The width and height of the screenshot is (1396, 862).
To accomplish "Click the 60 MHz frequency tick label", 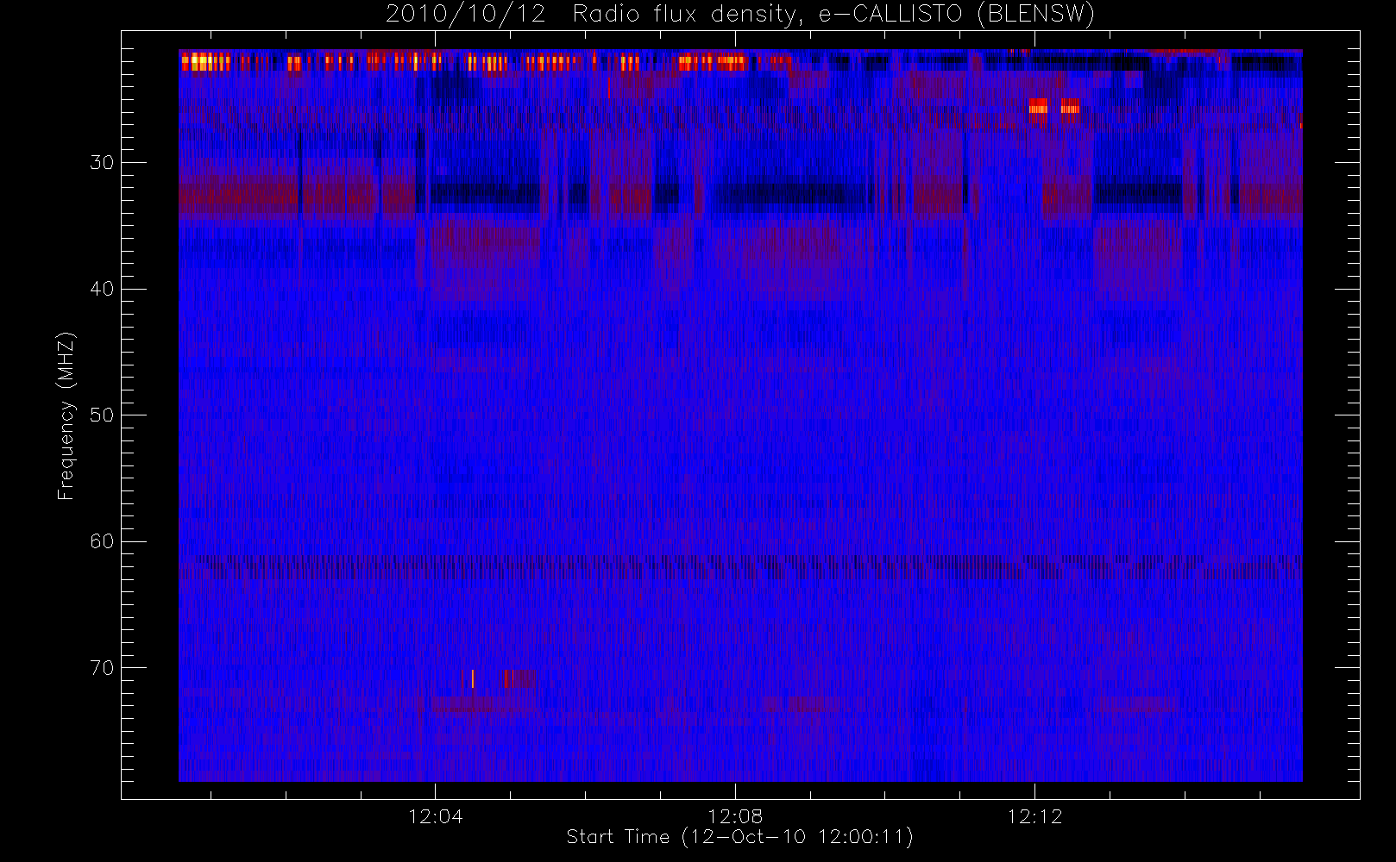I will [102, 541].
